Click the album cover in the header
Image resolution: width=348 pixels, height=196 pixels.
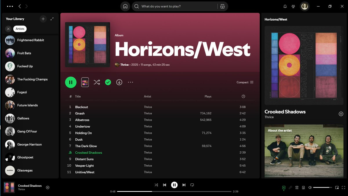(x=88, y=45)
